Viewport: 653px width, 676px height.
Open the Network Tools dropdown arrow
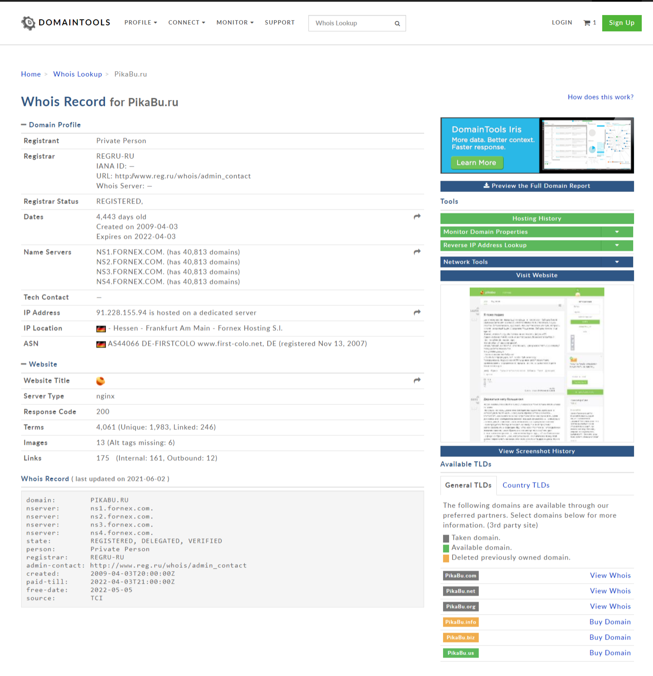[617, 262]
